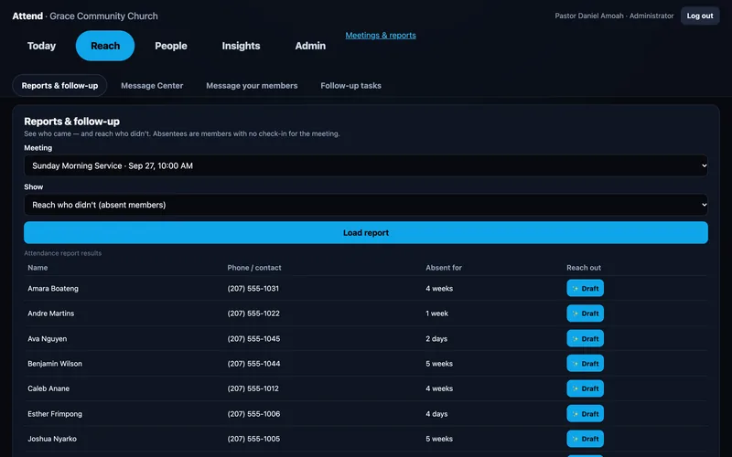
Task: Click phone number (207) 555-1006
Action: pyautogui.click(x=253, y=414)
